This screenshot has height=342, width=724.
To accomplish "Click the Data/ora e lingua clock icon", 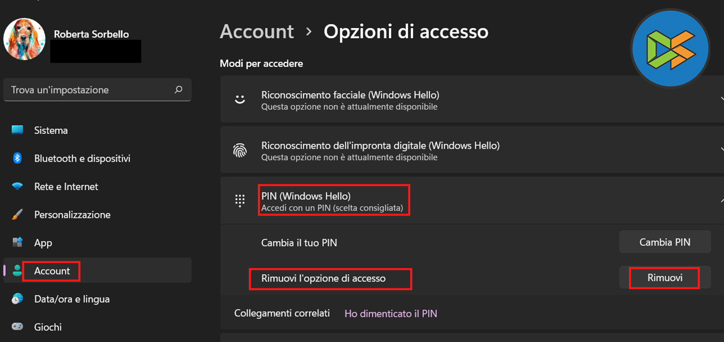I will pos(18,299).
